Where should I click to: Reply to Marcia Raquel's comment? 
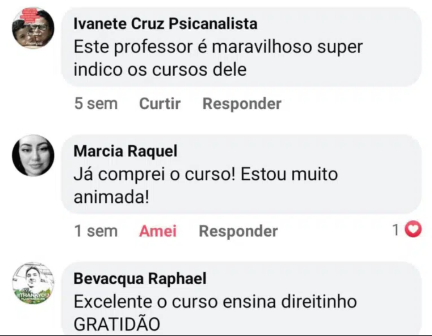tap(238, 231)
